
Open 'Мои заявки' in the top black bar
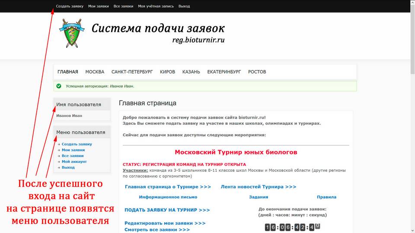(x=99, y=6)
